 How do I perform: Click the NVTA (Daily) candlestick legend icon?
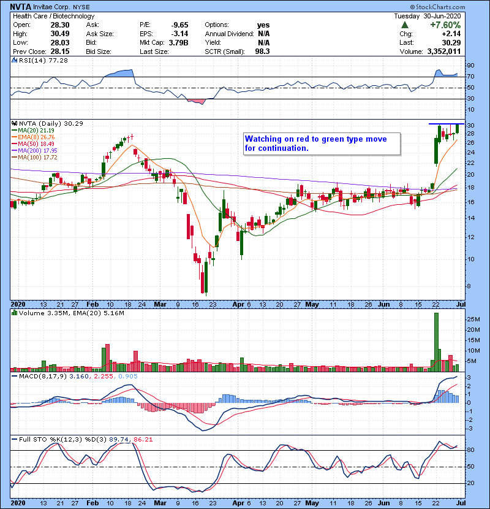click(14, 123)
